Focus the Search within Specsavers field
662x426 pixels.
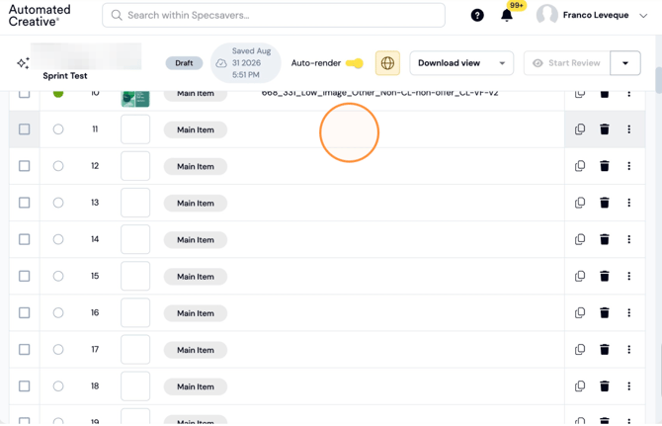[x=274, y=16]
